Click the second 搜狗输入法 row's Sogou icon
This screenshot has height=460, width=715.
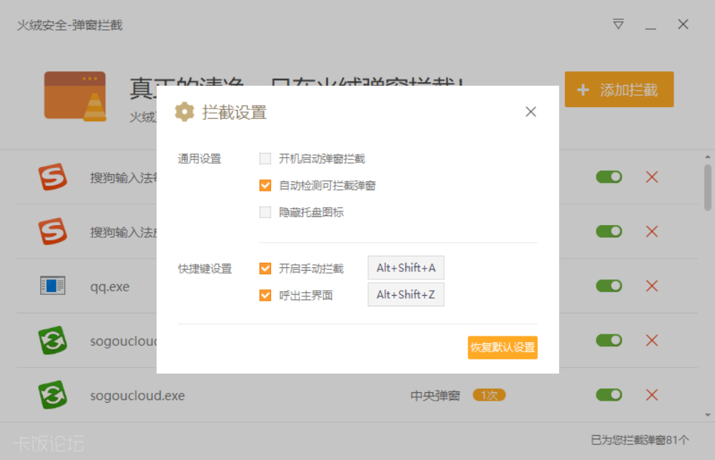tap(52, 231)
